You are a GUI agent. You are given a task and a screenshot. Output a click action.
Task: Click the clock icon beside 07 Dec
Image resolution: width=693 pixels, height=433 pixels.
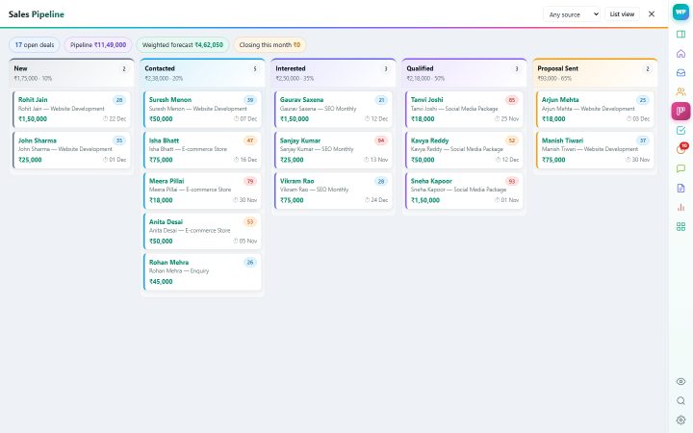(x=236, y=119)
